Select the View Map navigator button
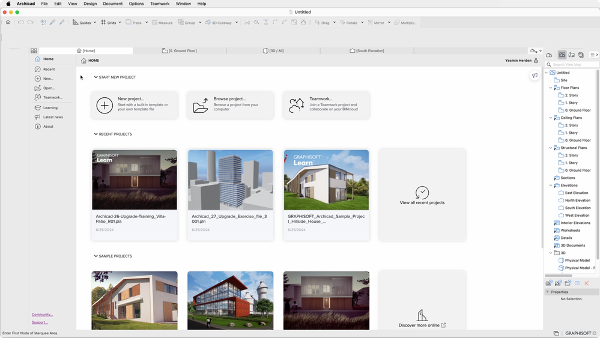This screenshot has width=600, height=338. (x=562, y=55)
